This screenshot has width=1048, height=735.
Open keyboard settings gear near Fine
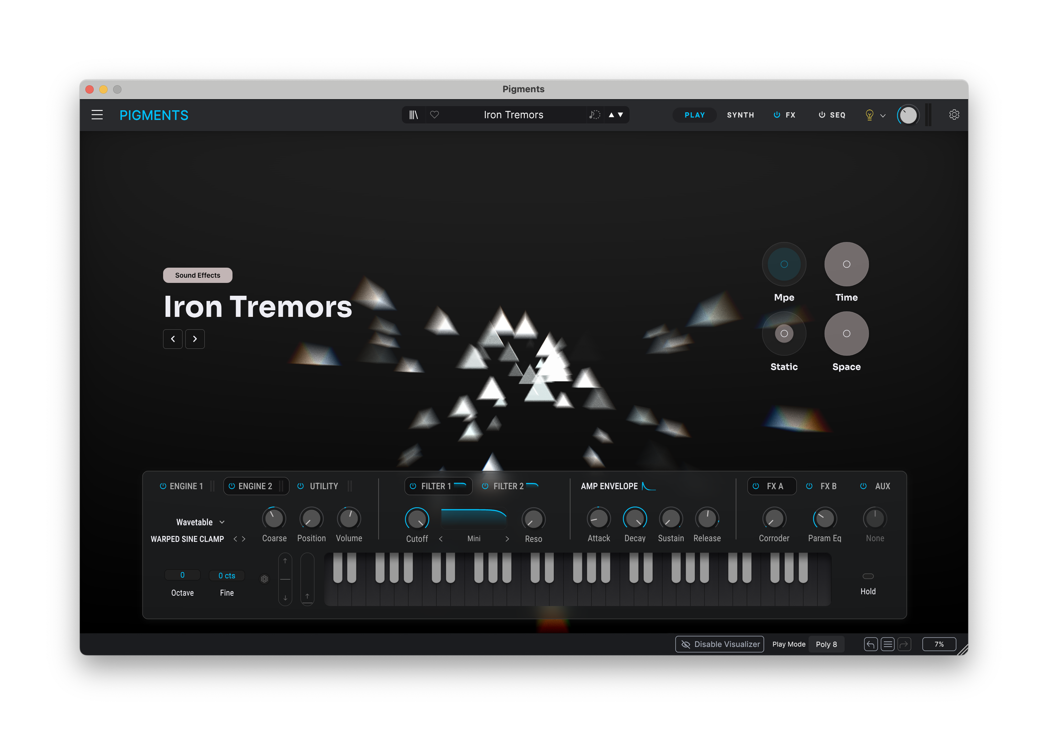(x=264, y=579)
